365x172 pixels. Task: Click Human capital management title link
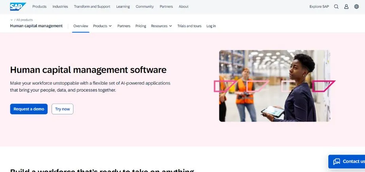click(36, 26)
